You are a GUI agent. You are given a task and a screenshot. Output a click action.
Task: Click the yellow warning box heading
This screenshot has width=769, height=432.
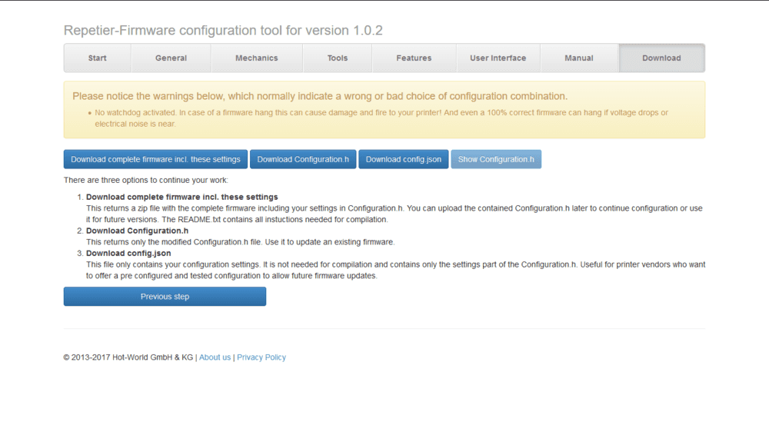[320, 96]
